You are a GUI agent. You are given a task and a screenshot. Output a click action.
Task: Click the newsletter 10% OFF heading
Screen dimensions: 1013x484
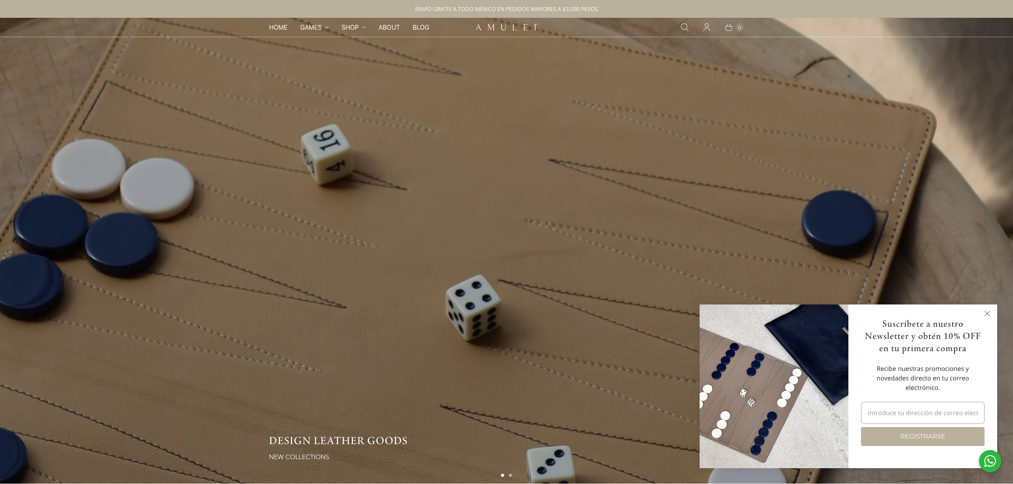pyautogui.click(x=923, y=336)
